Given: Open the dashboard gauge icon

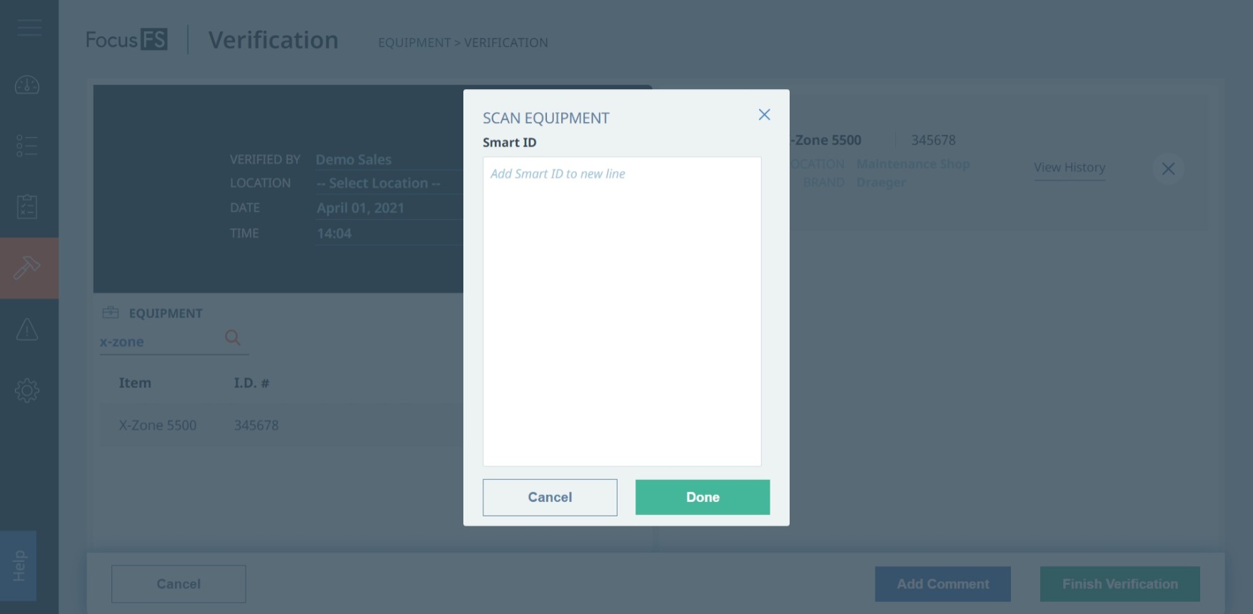Looking at the screenshot, I should (27, 85).
